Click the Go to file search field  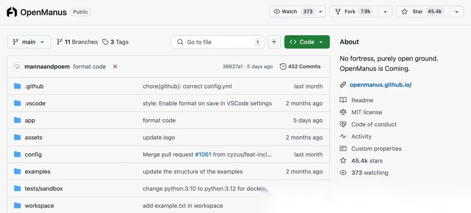pos(218,42)
